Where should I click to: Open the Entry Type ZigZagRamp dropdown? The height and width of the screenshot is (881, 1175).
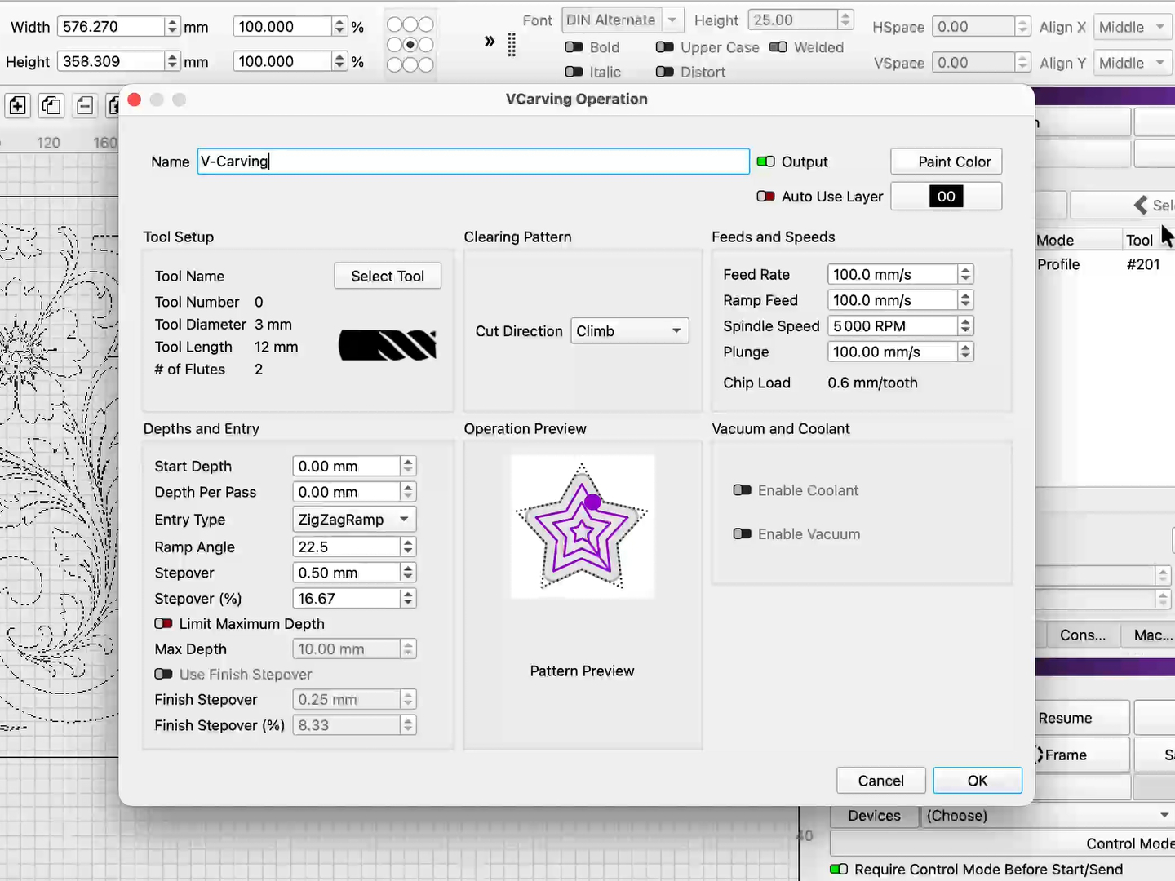pos(354,520)
